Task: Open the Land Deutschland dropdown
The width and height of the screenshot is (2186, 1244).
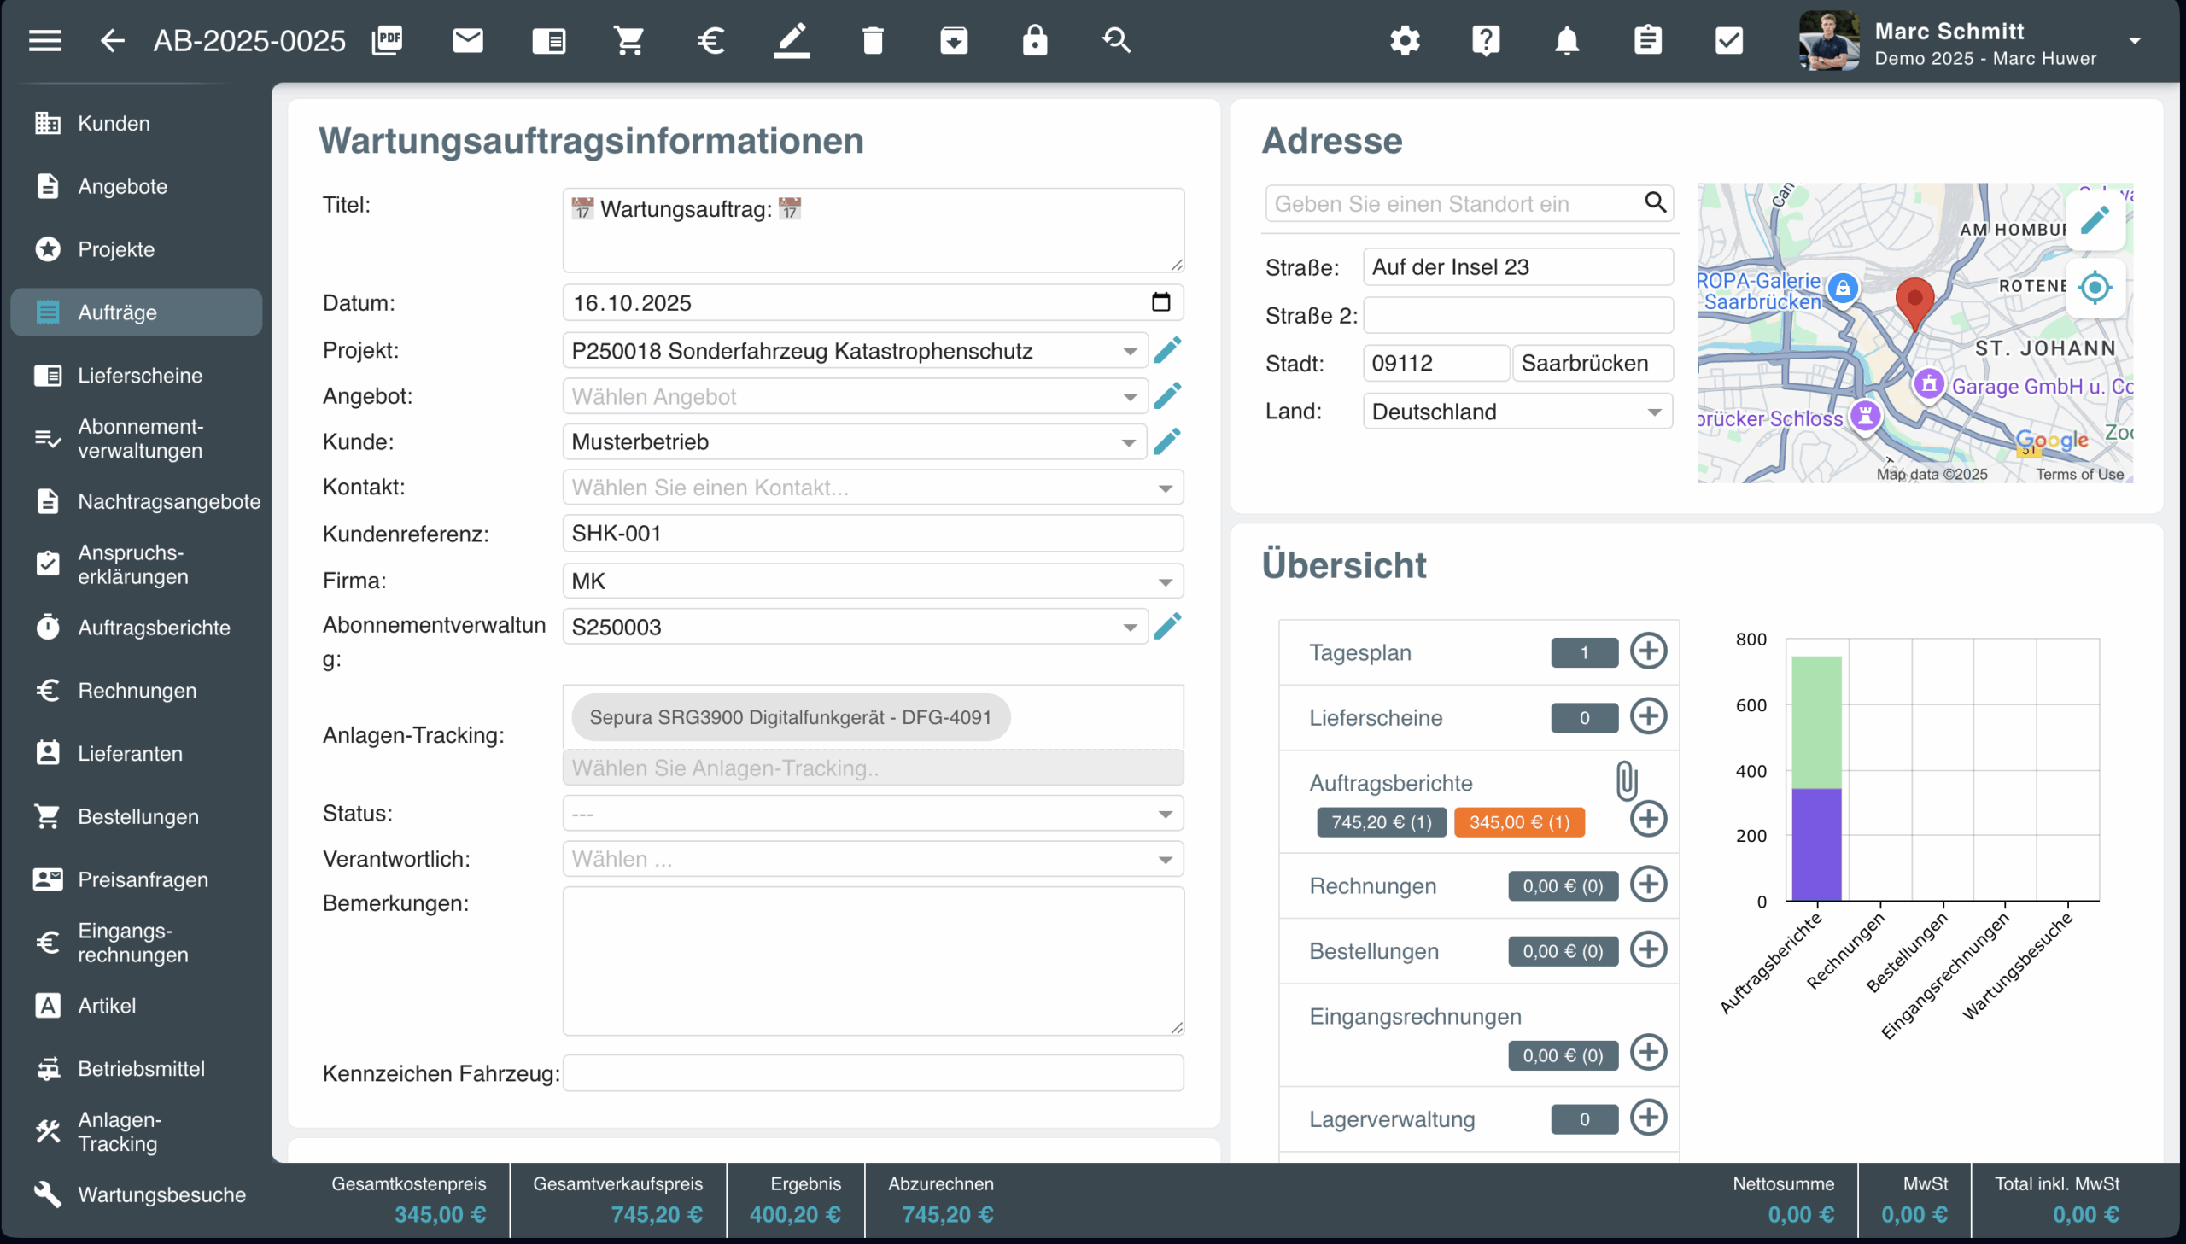Action: point(1654,412)
